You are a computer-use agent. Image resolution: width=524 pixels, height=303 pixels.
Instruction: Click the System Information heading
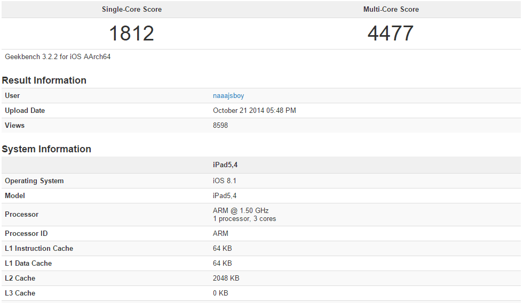click(46, 149)
